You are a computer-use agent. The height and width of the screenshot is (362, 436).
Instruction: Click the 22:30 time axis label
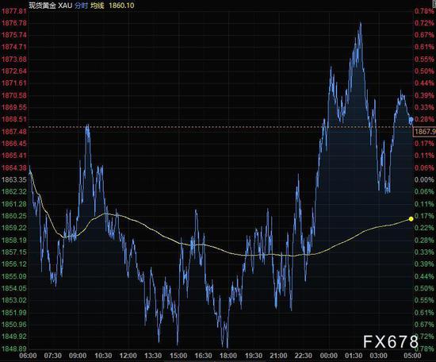click(x=304, y=356)
